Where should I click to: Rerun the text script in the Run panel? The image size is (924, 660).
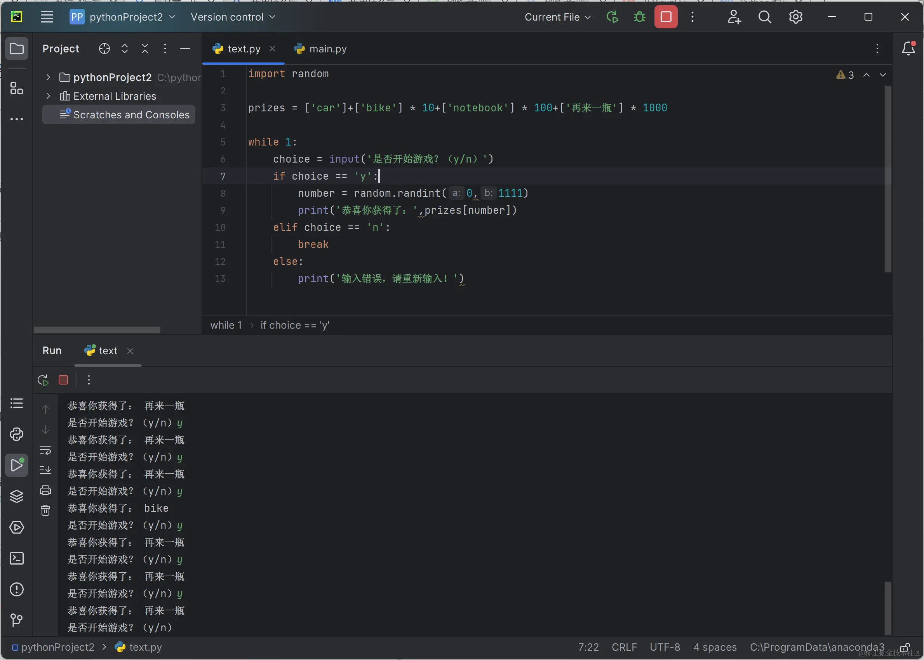[x=43, y=380]
